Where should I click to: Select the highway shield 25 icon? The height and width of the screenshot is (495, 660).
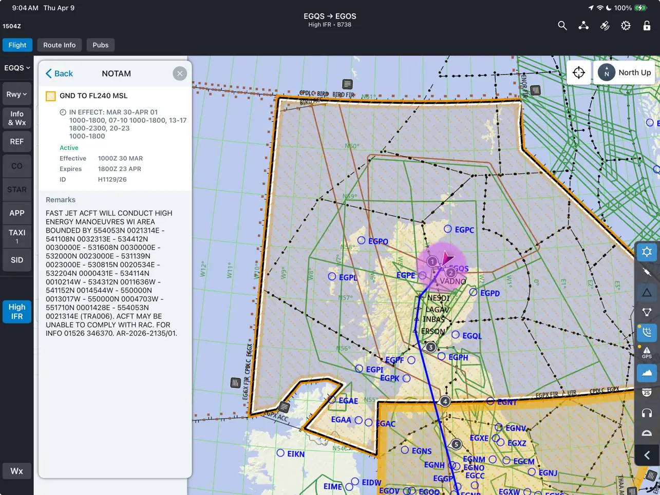[647, 393]
